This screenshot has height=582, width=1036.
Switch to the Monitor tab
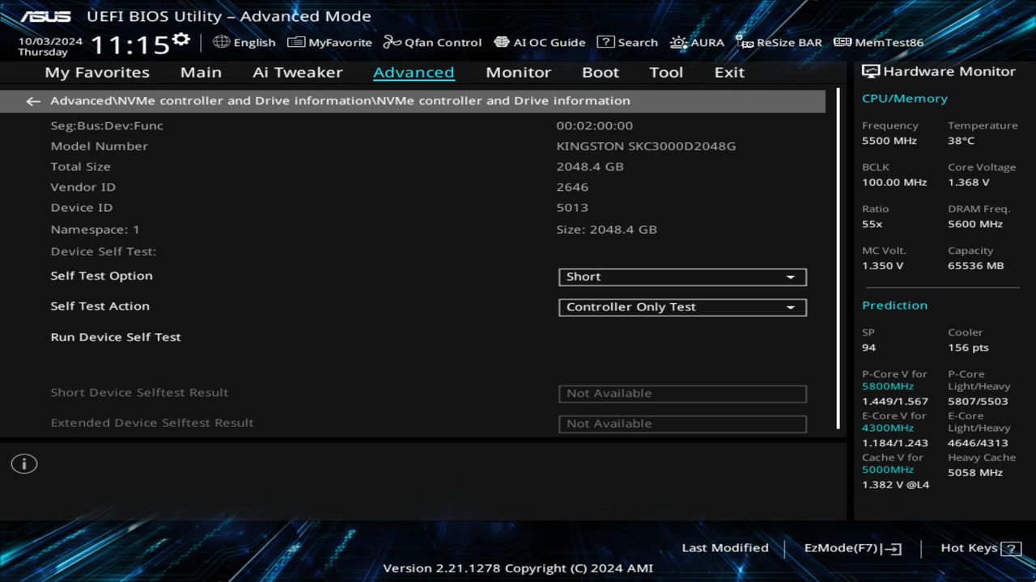click(x=518, y=72)
